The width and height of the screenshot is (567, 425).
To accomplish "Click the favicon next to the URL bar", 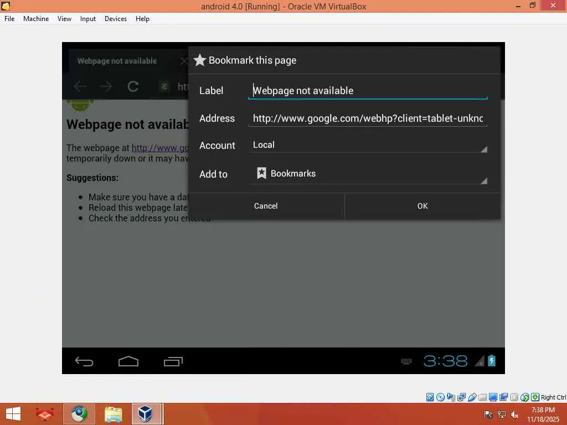I will [164, 86].
